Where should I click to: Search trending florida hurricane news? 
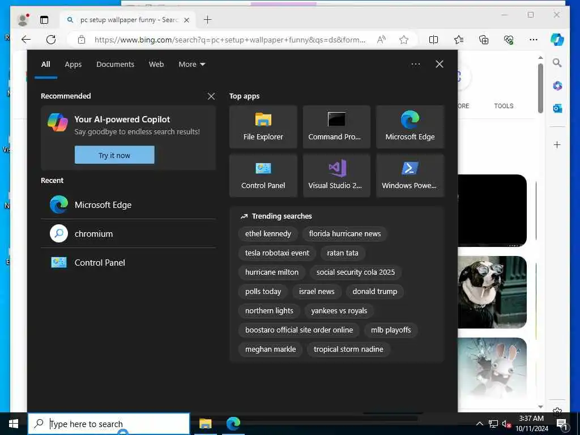[x=345, y=234]
